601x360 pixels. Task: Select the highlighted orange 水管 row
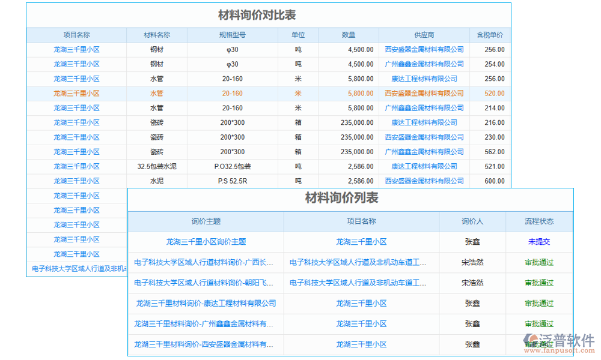156,93
